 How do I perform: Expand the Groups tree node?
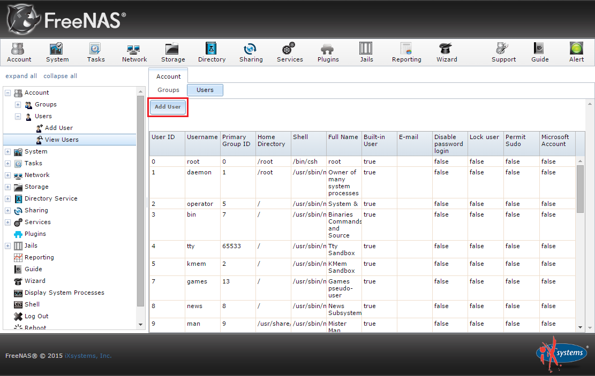tap(18, 104)
